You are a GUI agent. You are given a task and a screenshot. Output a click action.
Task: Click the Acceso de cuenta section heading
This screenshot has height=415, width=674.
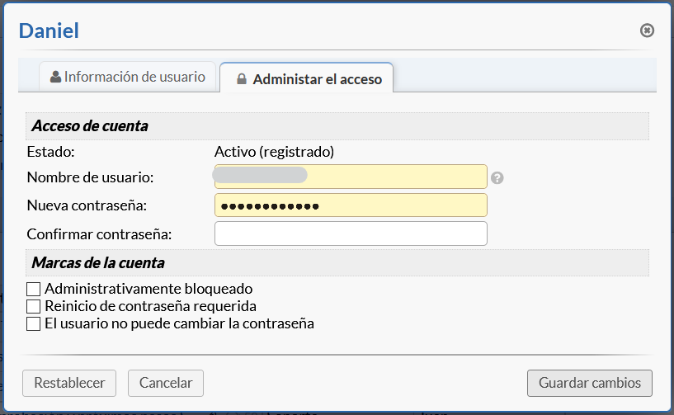pyautogui.click(x=90, y=126)
